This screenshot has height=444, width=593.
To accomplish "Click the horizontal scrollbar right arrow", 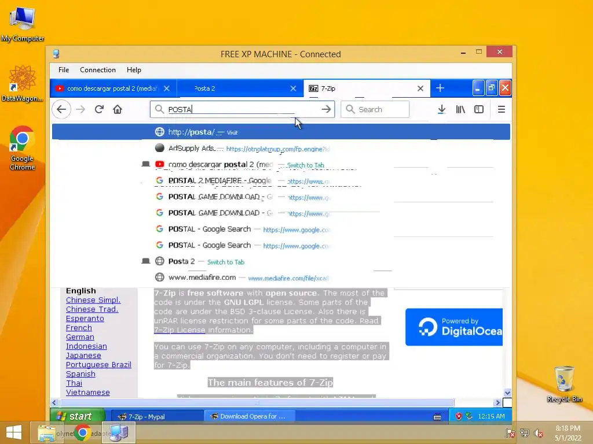I will (x=497, y=403).
